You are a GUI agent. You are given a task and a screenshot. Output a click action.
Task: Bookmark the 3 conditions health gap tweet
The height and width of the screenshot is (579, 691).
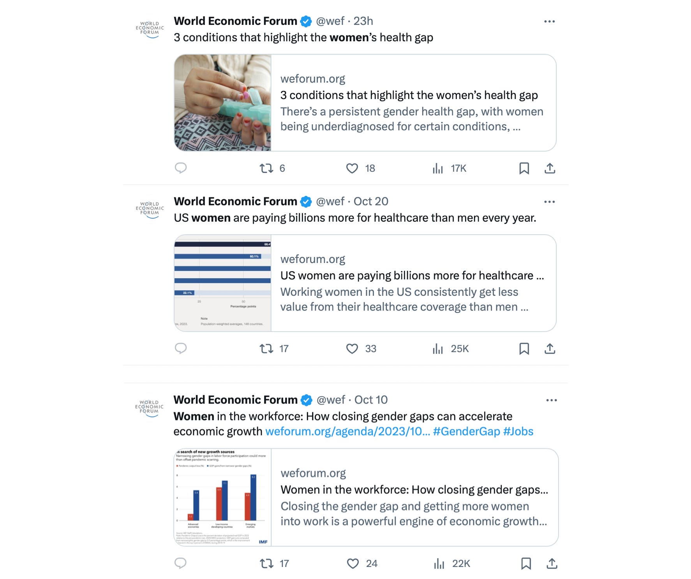point(524,168)
